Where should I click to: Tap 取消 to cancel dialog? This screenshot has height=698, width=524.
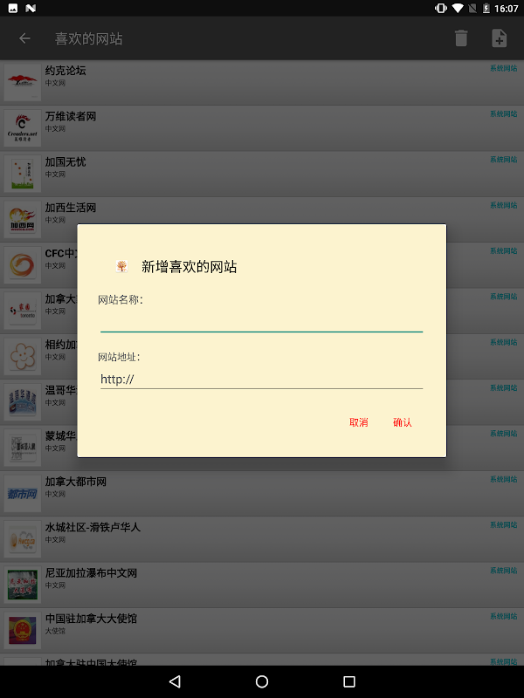(359, 422)
